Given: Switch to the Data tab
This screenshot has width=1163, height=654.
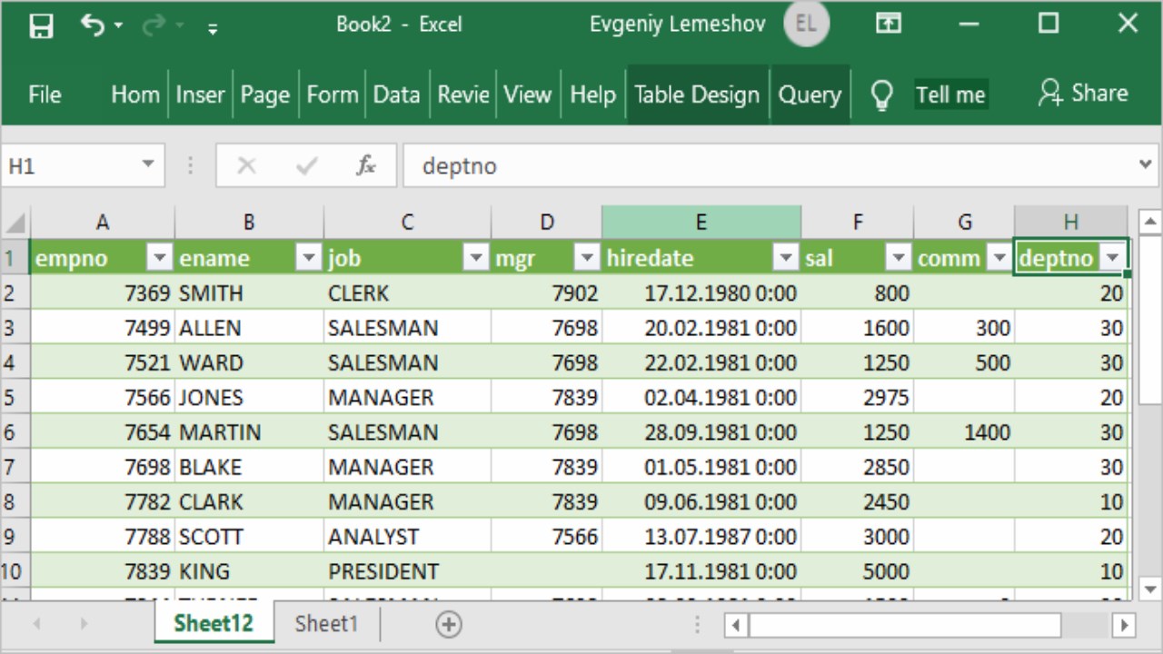Looking at the screenshot, I should pyautogui.click(x=396, y=94).
